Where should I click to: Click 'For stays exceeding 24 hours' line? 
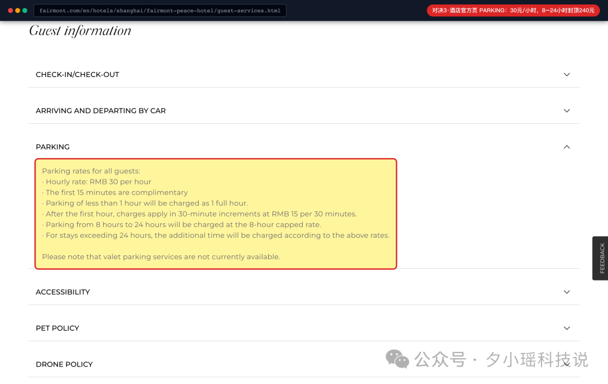[x=216, y=236]
